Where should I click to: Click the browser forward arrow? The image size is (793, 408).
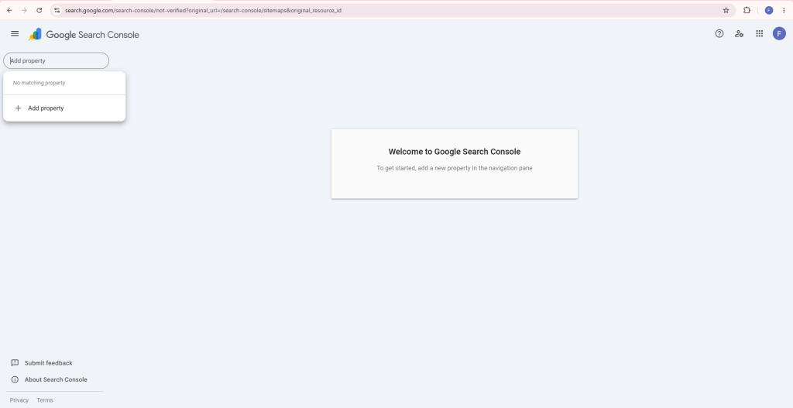(24, 10)
